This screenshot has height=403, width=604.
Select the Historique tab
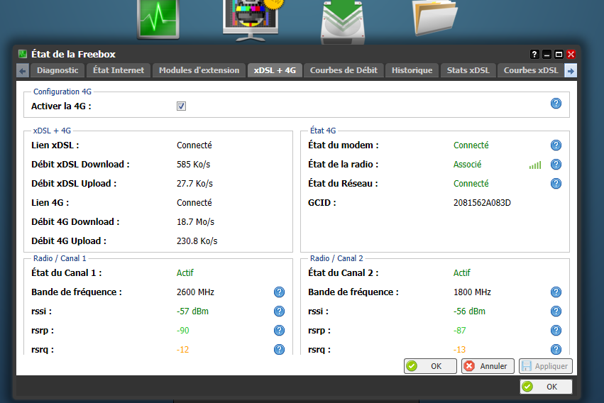pyautogui.click(x=412, y=70)
